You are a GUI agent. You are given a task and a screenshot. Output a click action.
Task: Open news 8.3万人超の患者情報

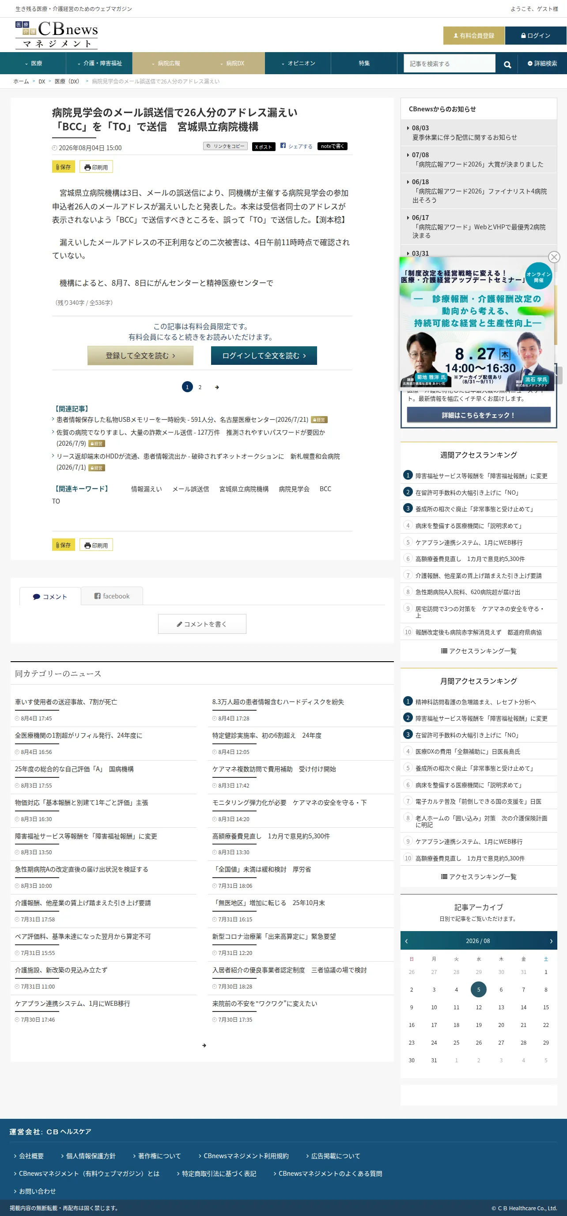click(278, 702)
